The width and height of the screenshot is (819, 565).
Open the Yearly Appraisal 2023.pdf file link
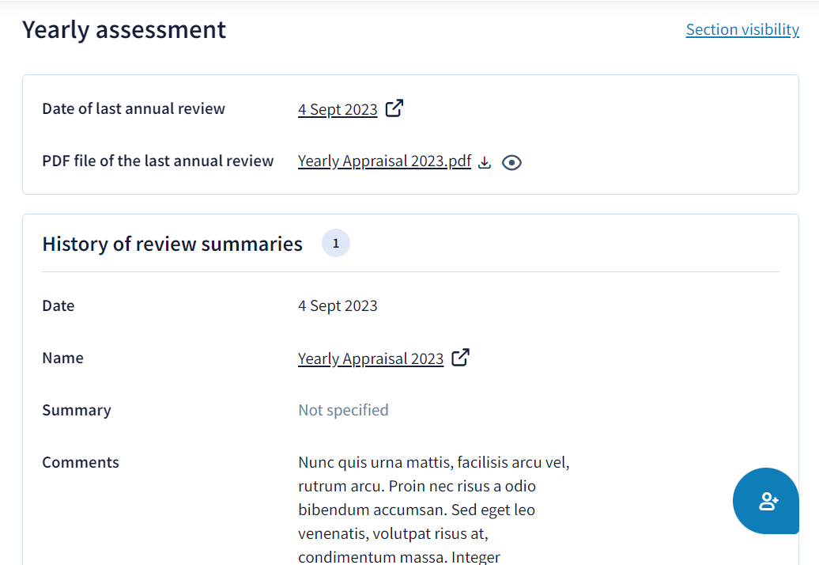click(x=384, y=161)
